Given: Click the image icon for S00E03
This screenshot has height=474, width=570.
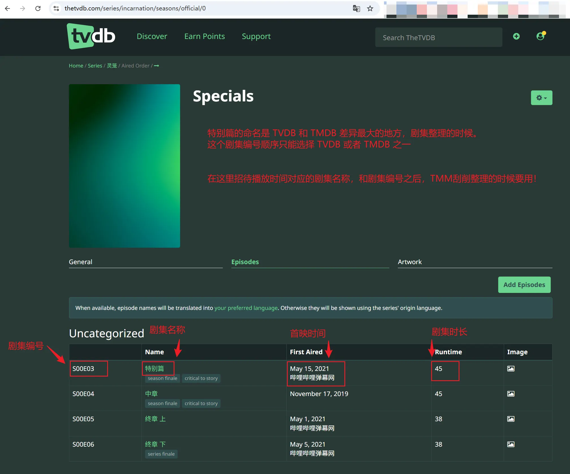Looking at the screenshot, I should 511,369.
